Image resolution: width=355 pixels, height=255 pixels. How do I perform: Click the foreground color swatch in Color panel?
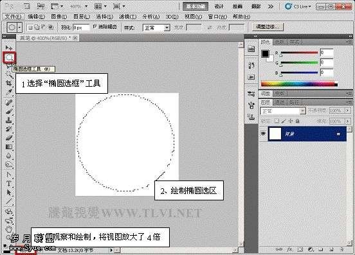pyautogui.click(x=265, y=53)
